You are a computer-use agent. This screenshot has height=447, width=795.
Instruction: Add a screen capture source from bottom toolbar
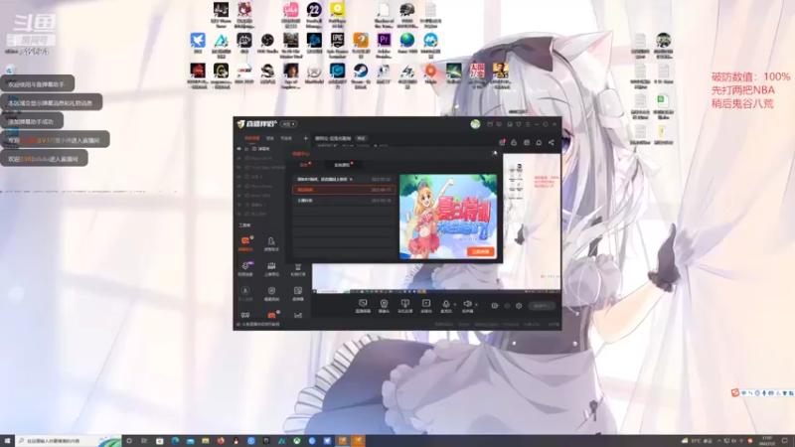pos(363,305)
